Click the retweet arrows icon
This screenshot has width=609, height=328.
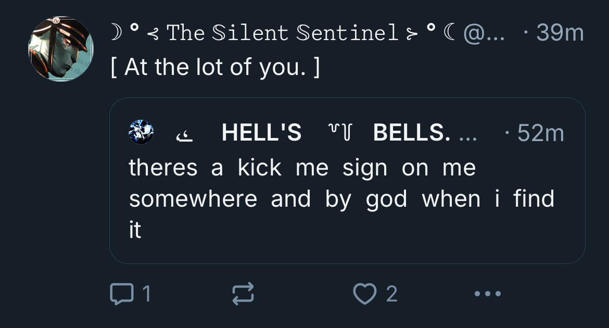coord(243,294)
